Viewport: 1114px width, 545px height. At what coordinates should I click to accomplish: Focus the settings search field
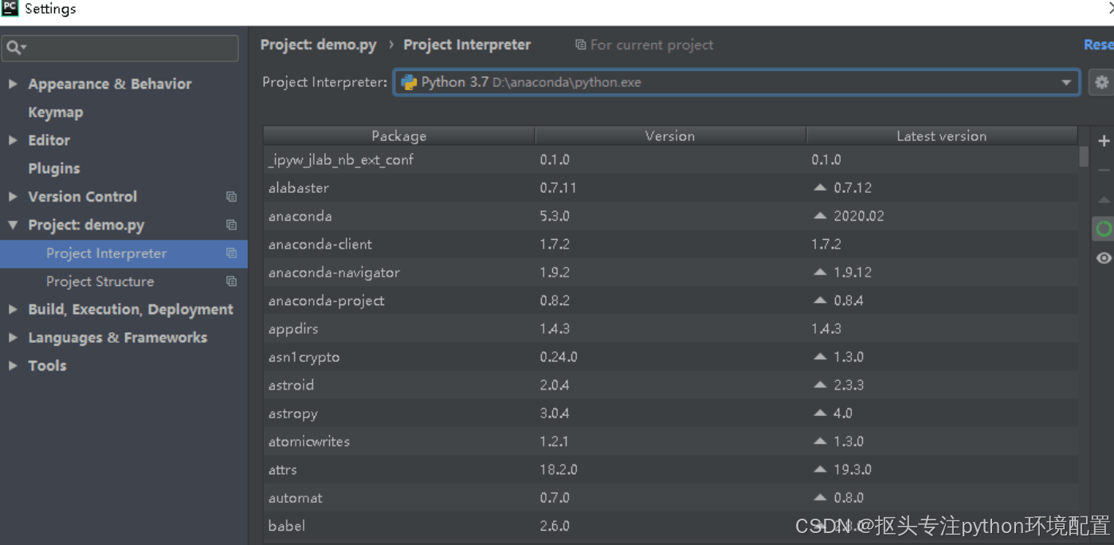coord(120,49)
